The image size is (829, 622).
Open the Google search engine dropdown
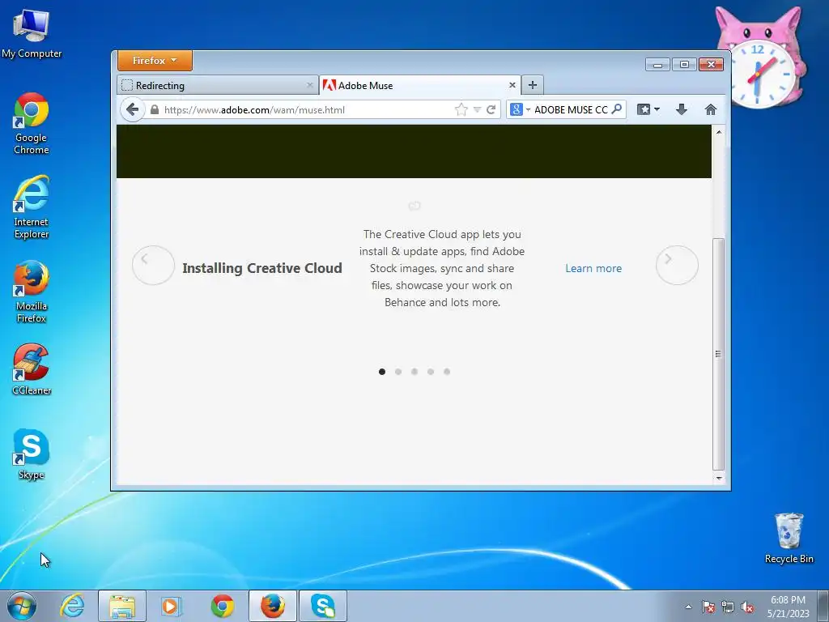coord(520,109)
